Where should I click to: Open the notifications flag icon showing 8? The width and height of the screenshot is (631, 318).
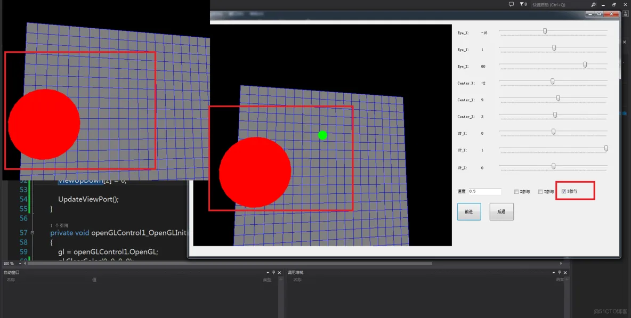523,4
